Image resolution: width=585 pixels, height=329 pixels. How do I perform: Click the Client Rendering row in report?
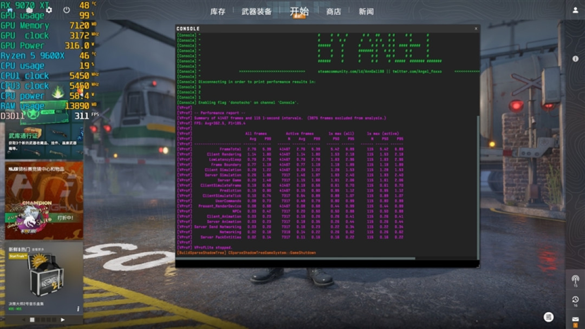tap(290, 154)
